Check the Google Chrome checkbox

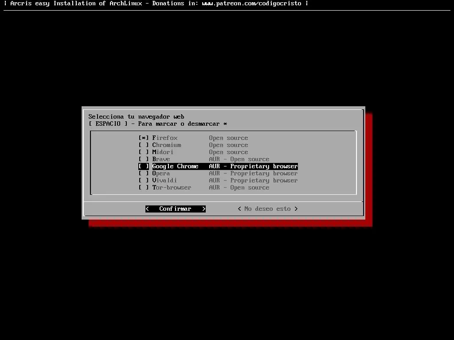(144, 166)
